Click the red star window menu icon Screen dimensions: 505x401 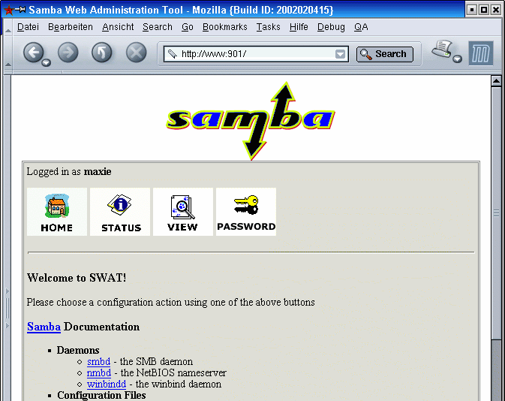click(9, 10)
